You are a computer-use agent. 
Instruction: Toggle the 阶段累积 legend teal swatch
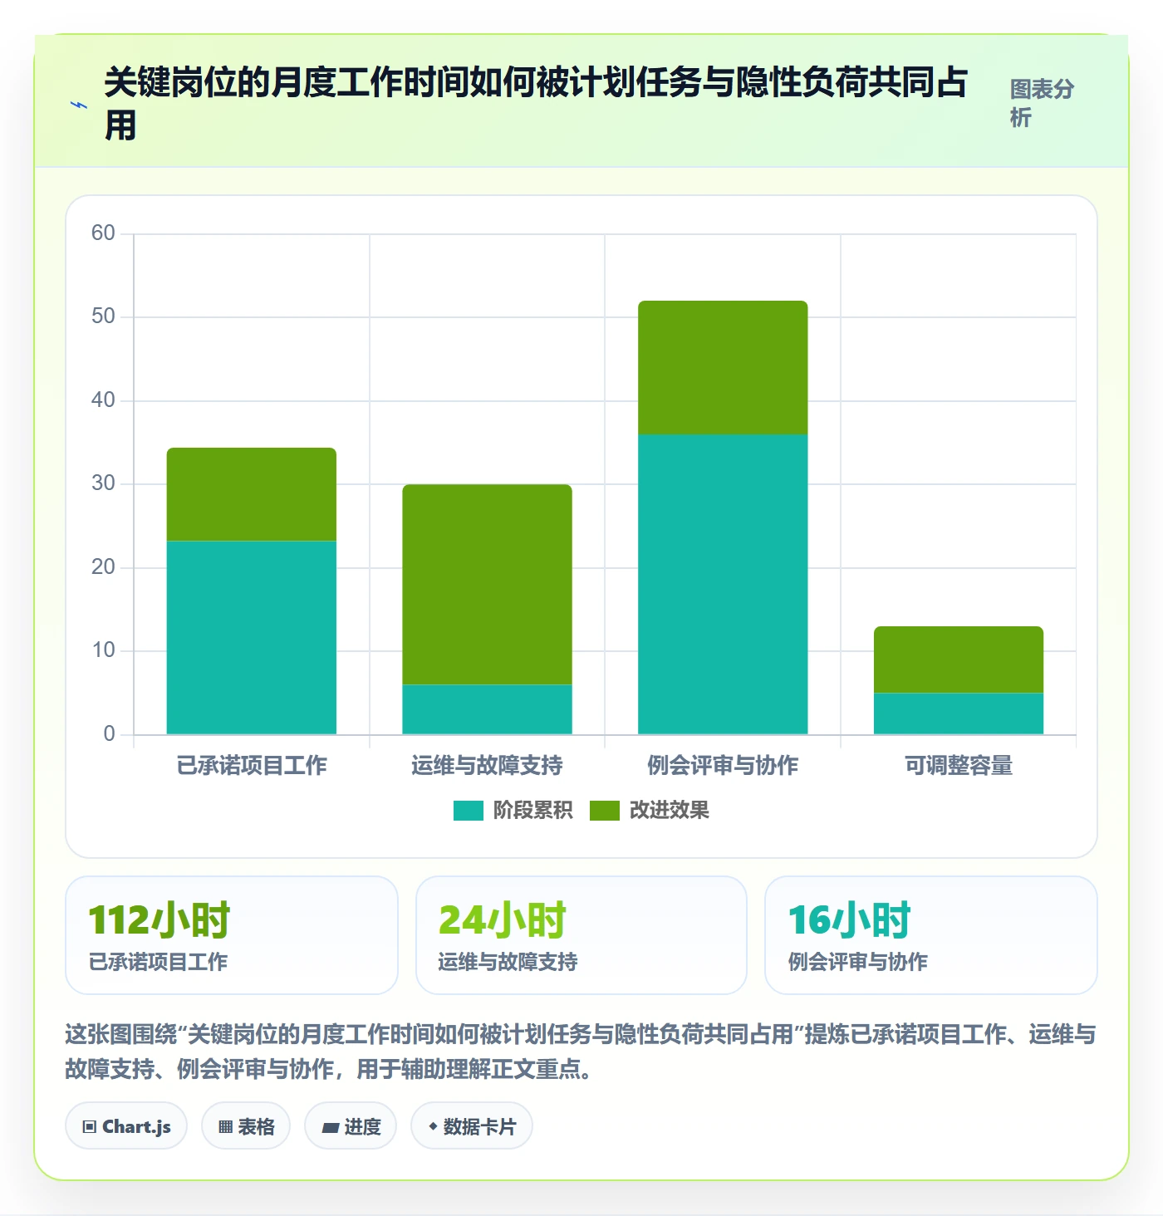tap(468, 811)
